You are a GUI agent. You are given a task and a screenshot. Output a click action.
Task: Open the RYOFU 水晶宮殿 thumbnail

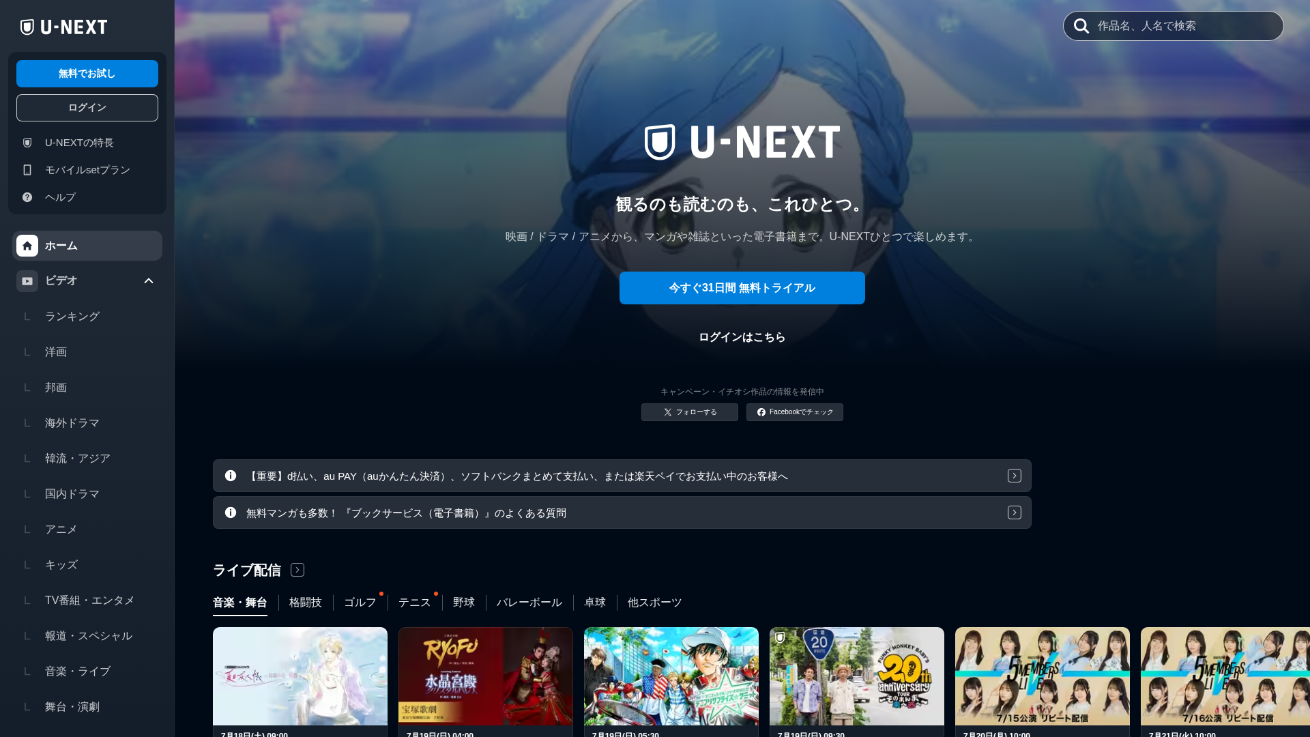[486, 676]
